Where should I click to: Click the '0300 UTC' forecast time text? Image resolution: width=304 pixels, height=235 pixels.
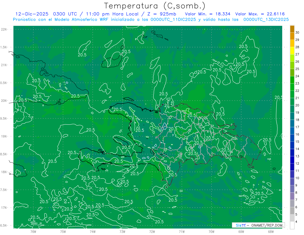(x=65, y=14)
